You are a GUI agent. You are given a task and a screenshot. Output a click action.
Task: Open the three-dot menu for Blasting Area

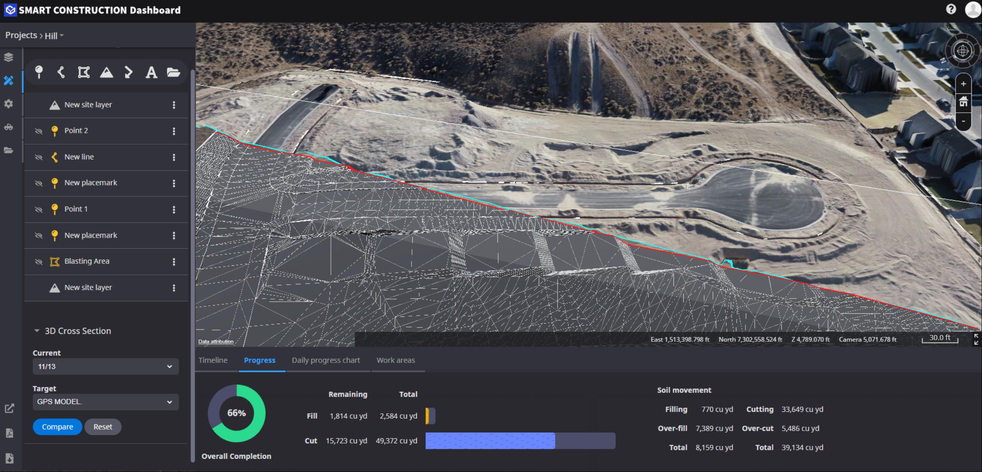coord(174,262)
